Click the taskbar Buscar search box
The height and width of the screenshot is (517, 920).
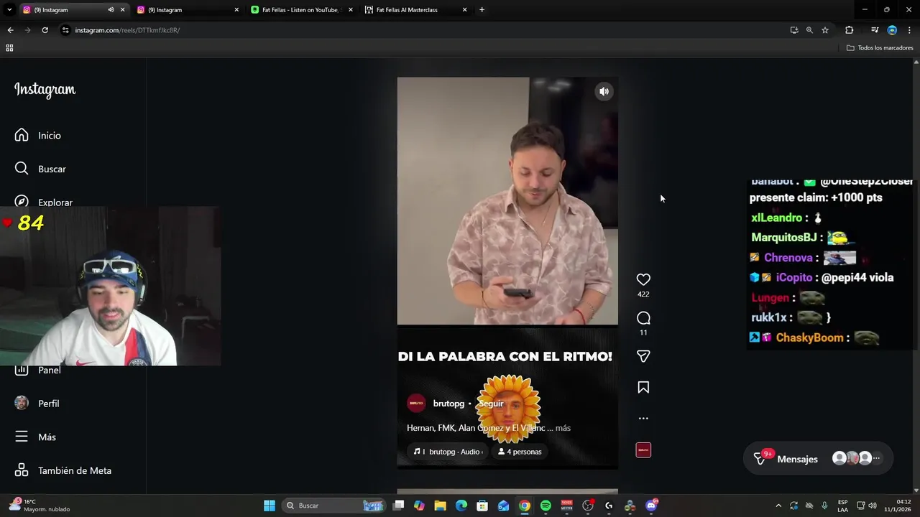(335, 506)
